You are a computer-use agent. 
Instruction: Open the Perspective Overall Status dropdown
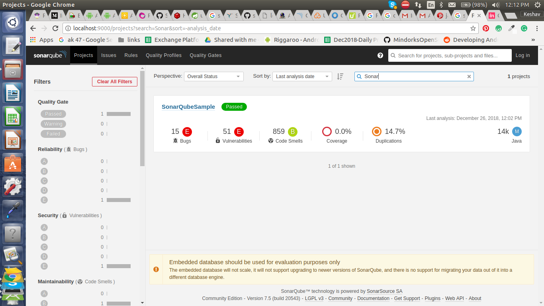coord(214,76)
